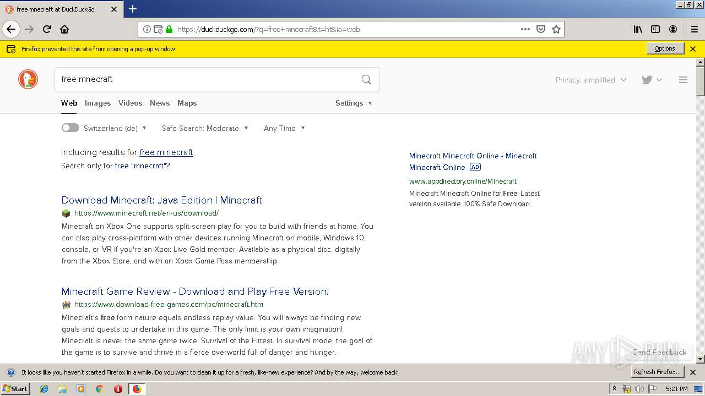The image size is (705, 396).
Task: Open page actions three-dot menu
Action: pyautogui.click(x=525, y=29)
